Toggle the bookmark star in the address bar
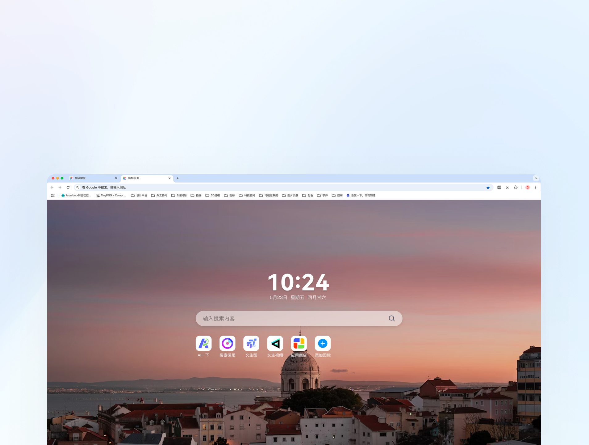 (x=488, y=187)
